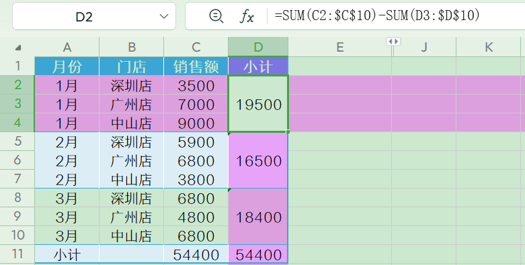Screen dimensions: 525x265
Task: Click 小计 label in row 11
Action: (x=67, y=254)
